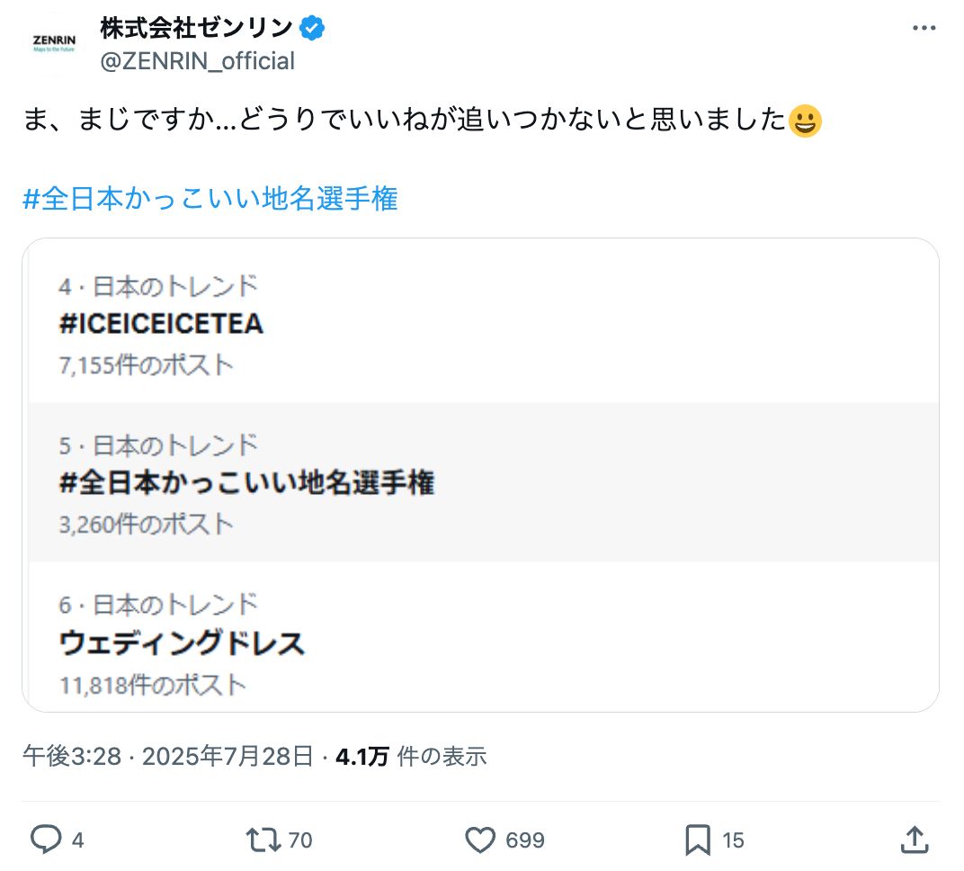The image size is (964, 871).
Task: Click the #ICEICEICETEA trend in image
Action: pyautogui.click(x=161, y=324)
